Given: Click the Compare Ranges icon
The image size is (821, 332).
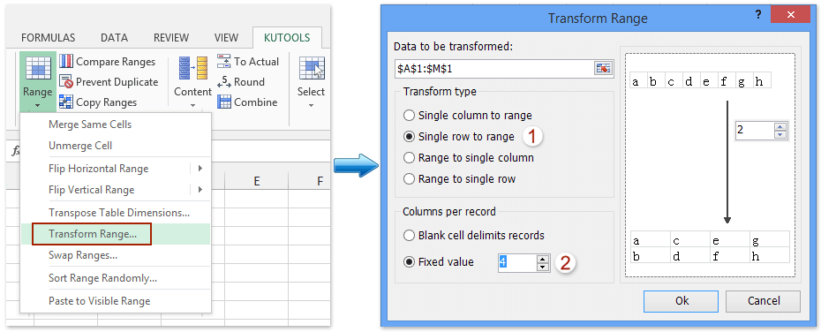Looking at the screenshot, I should click(66, 61).
